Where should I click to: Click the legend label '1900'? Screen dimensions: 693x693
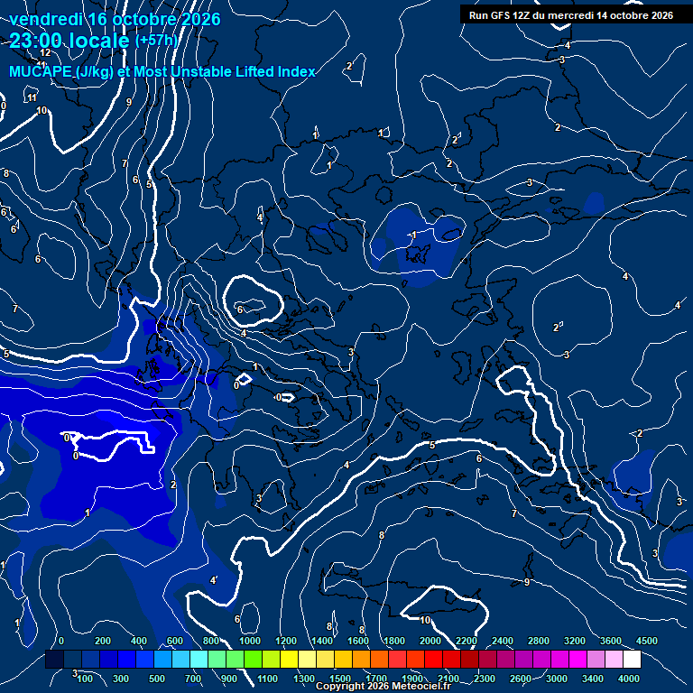tap(411, 679)
